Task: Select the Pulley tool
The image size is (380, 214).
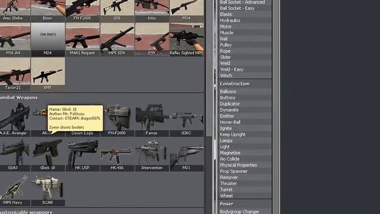Action: click(245, 45)
